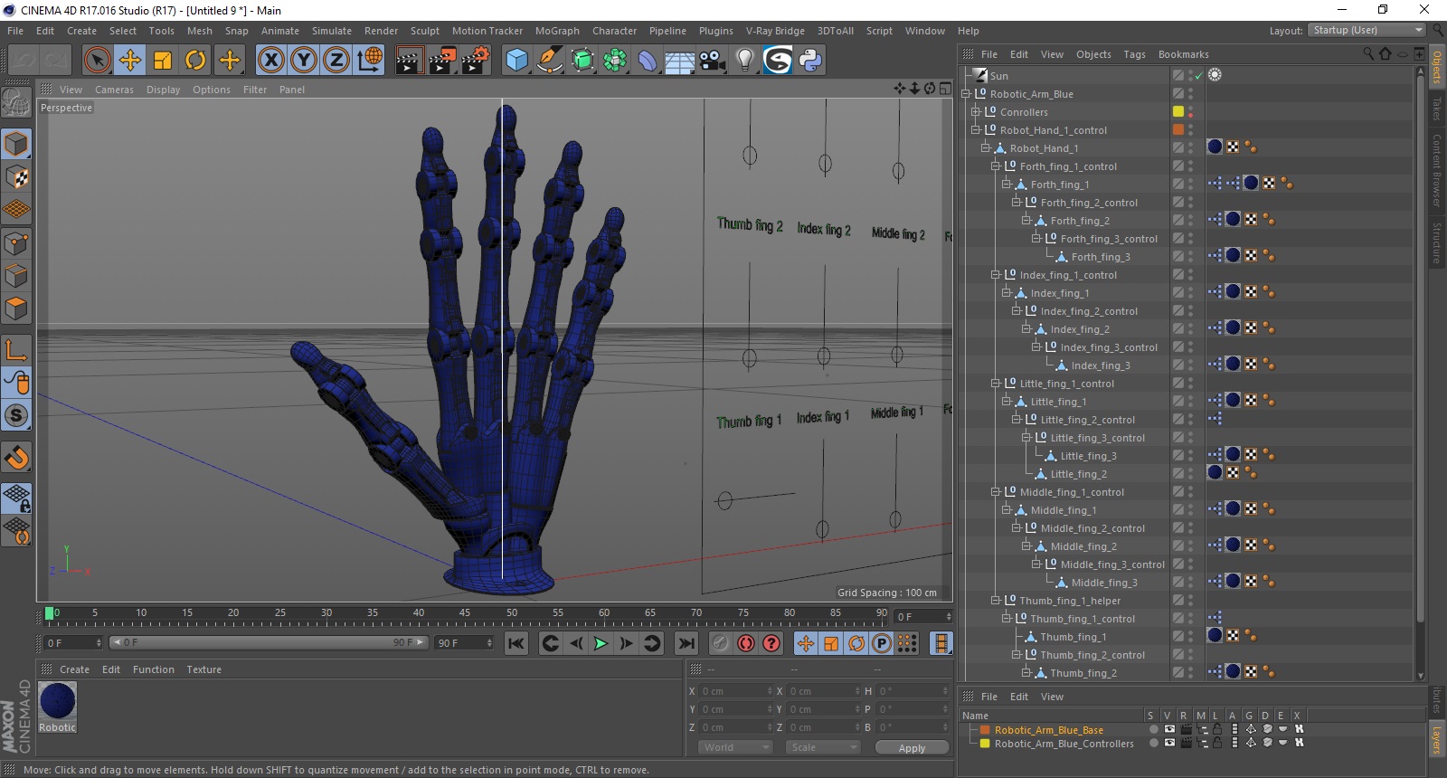The height and width of the screenshot is (778, 1447).
Task: Select the Live Selection tool
Action: pyautogui.click(x=97, y=61)
